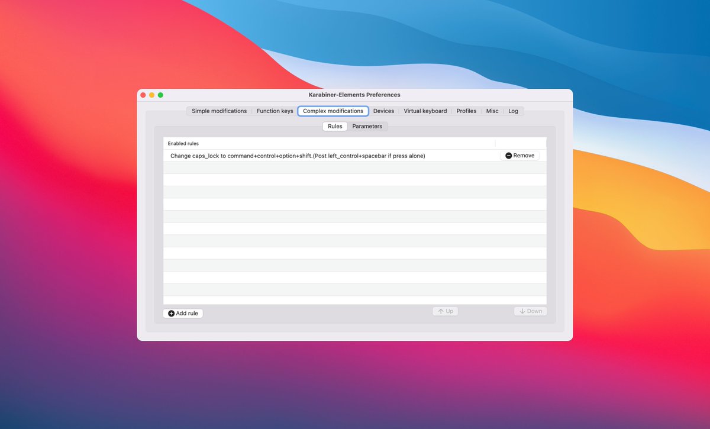Select the Complex modifications tab

(333, 111)
